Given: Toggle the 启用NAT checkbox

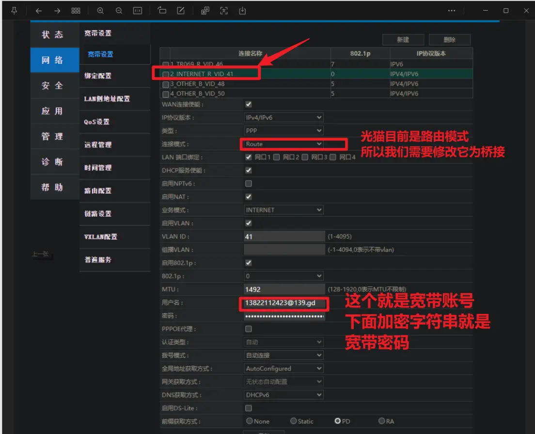Looking at the screenshot, I should pyautogui.click(x=249, y=197).
